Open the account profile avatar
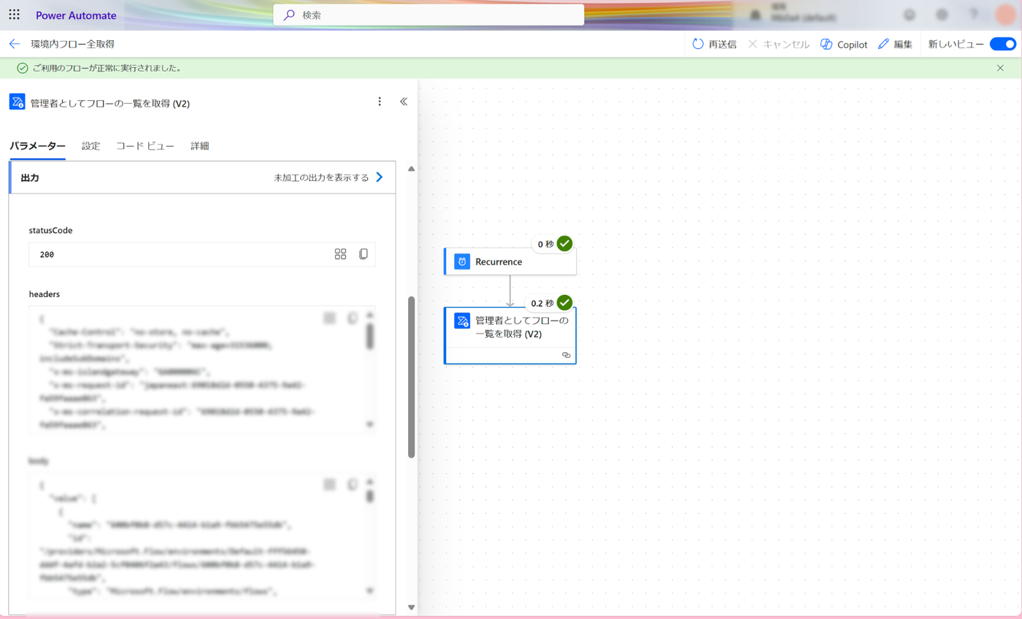1022x619 pixels. point(1004,15)
